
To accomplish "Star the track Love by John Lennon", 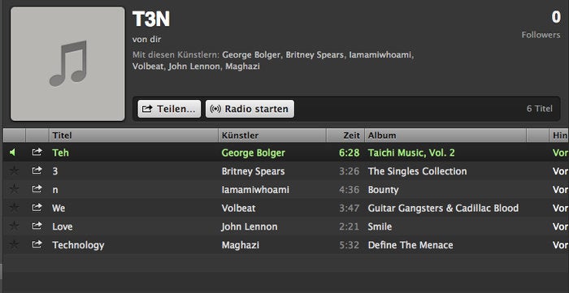I will coord(14,226).
